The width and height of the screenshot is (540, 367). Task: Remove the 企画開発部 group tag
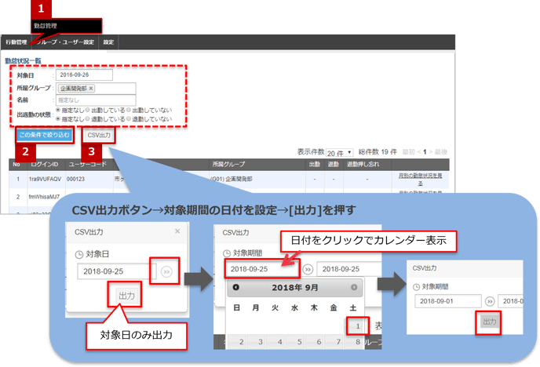[91, 89]
